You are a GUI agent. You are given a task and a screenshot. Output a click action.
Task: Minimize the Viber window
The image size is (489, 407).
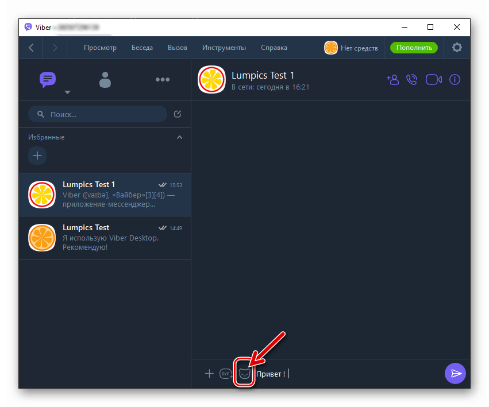(x=405, y=27)
